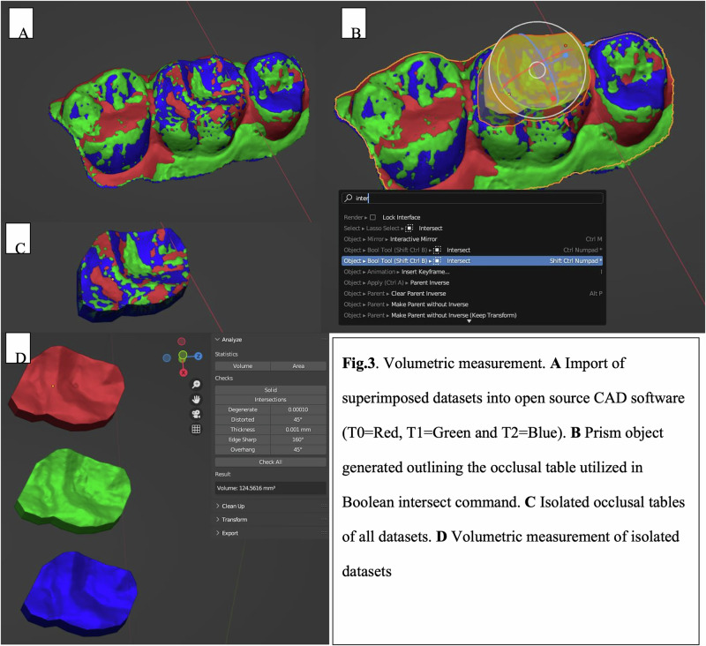Click the red X axis gizmo ball

tap(184, 372)
